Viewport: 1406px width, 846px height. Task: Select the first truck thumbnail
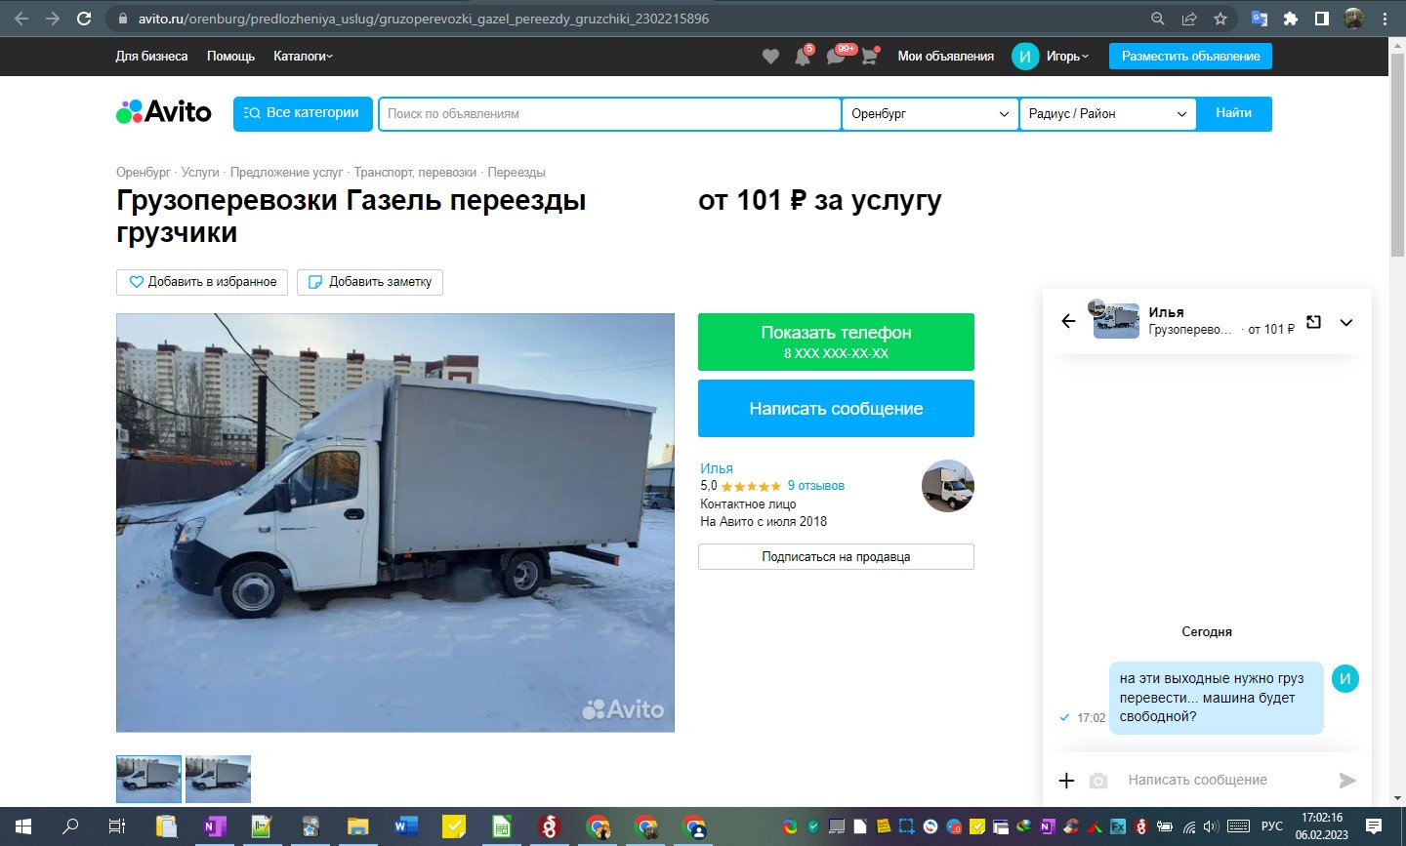(x=148, y=779)
